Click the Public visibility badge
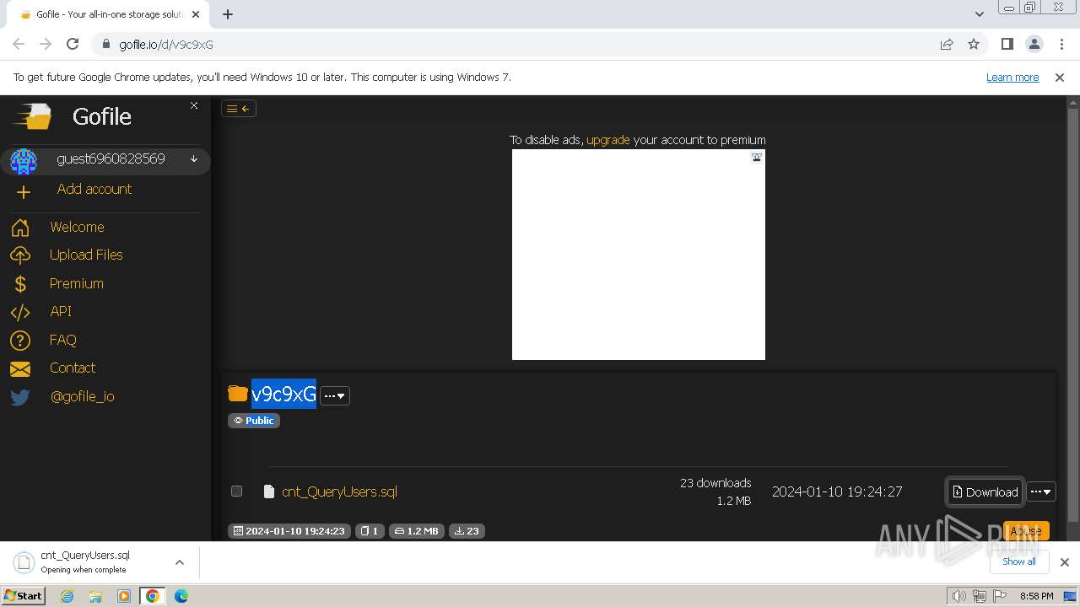 [x=253, y=421]
